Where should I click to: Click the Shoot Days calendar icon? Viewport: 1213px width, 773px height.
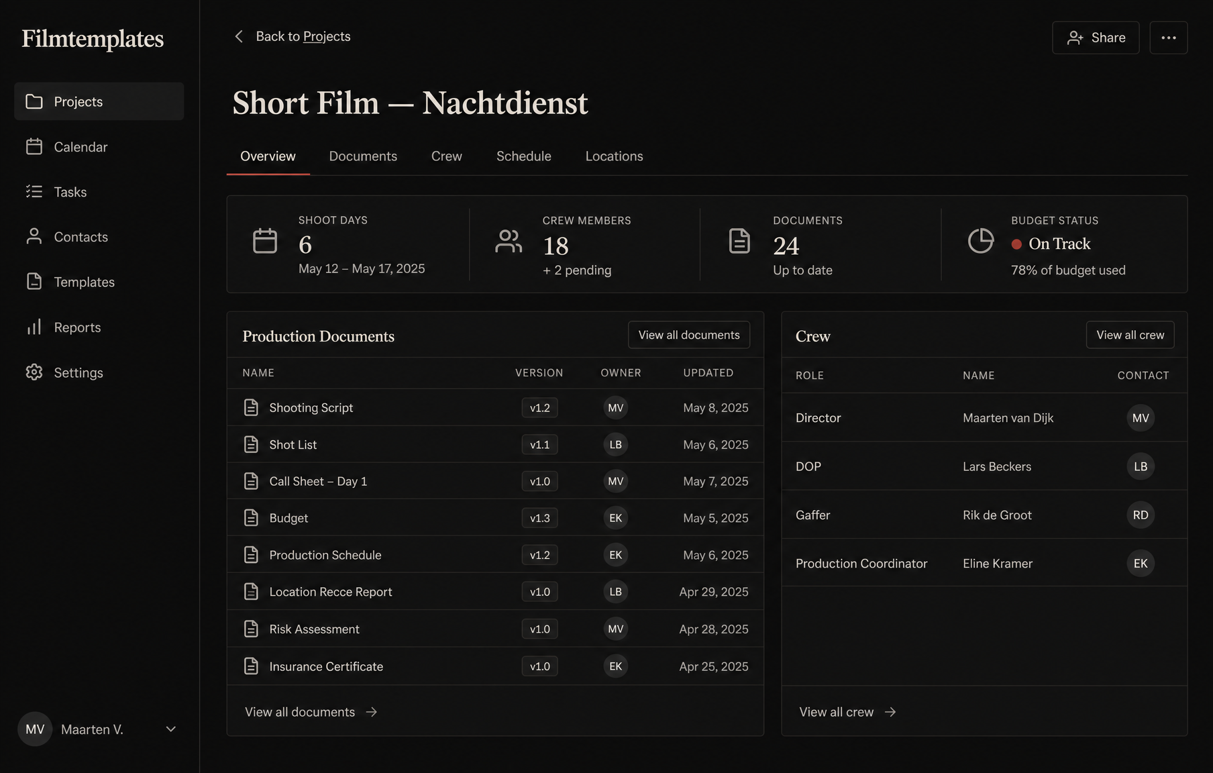(265, 241)
